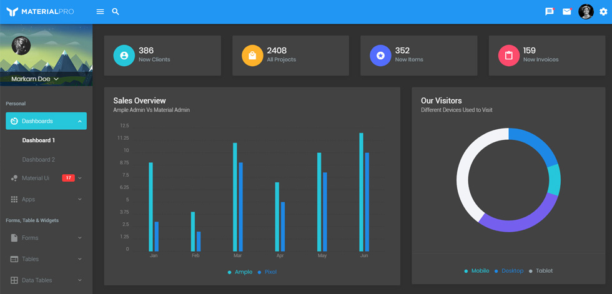The height and width of the screenshot is (294, 612).
Task: Click the Dashboards gauge icon
Action: pos(14,121)
